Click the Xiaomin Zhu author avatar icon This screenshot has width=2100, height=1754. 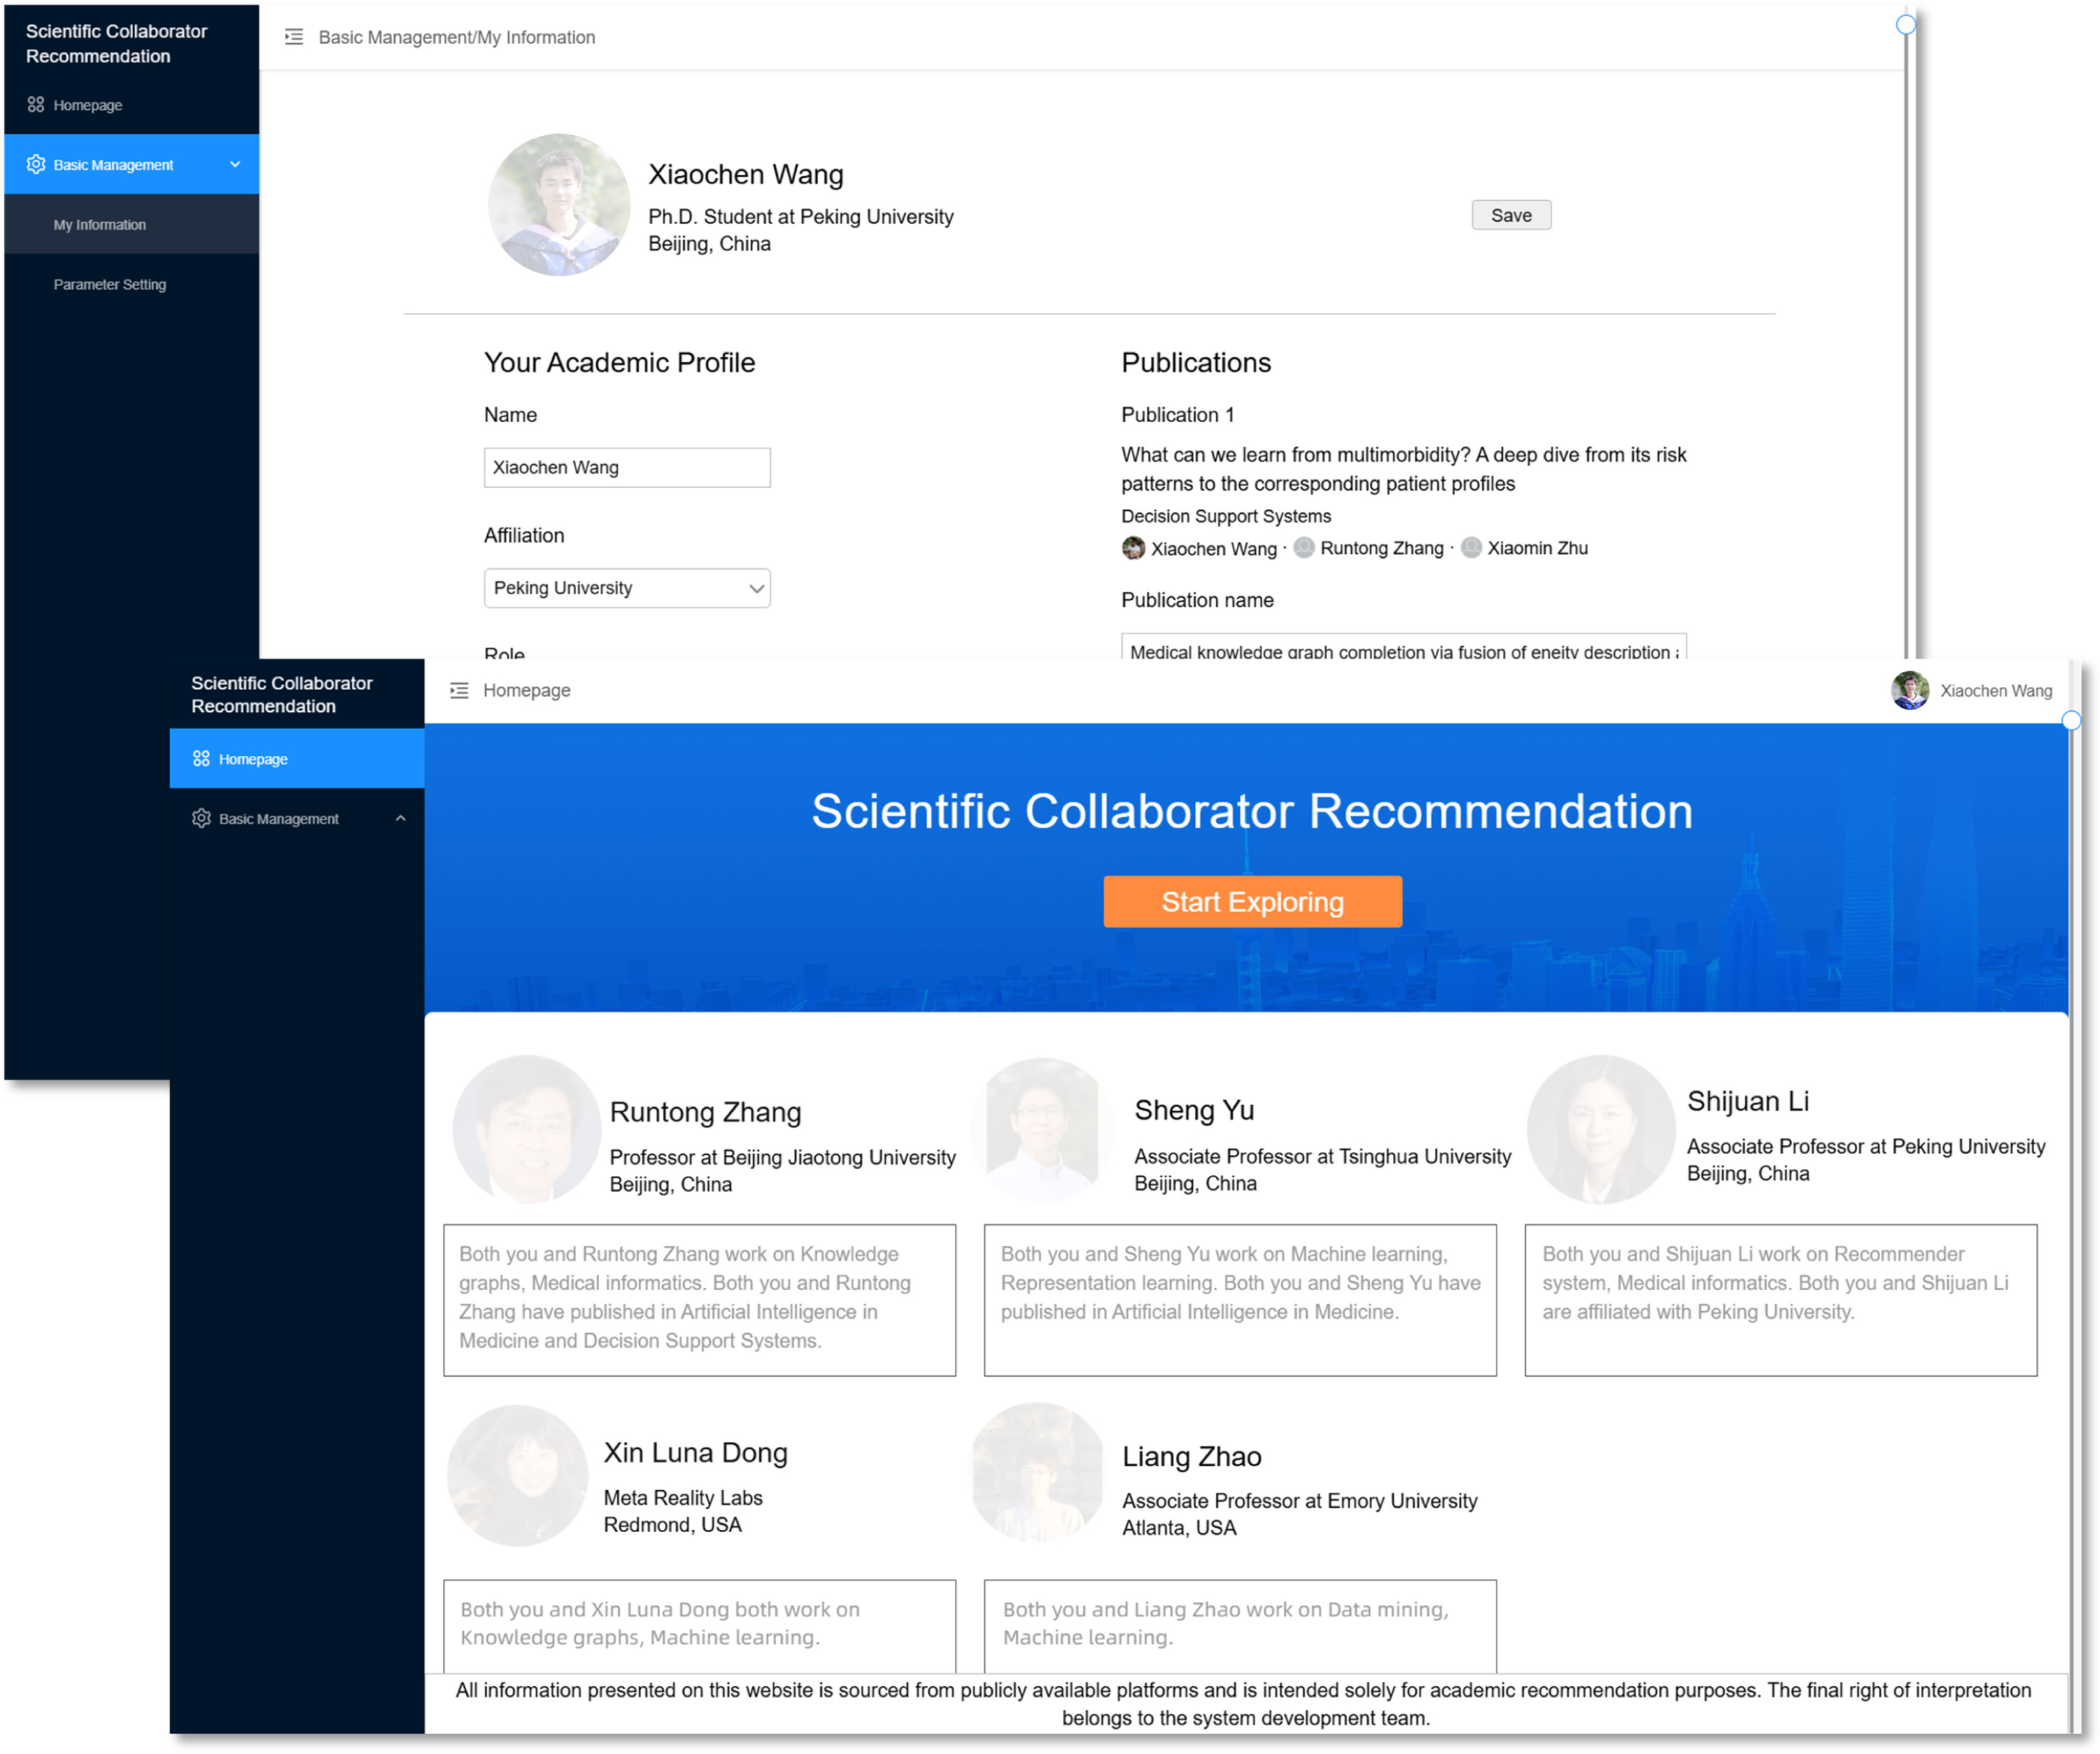coord(1471,548)
